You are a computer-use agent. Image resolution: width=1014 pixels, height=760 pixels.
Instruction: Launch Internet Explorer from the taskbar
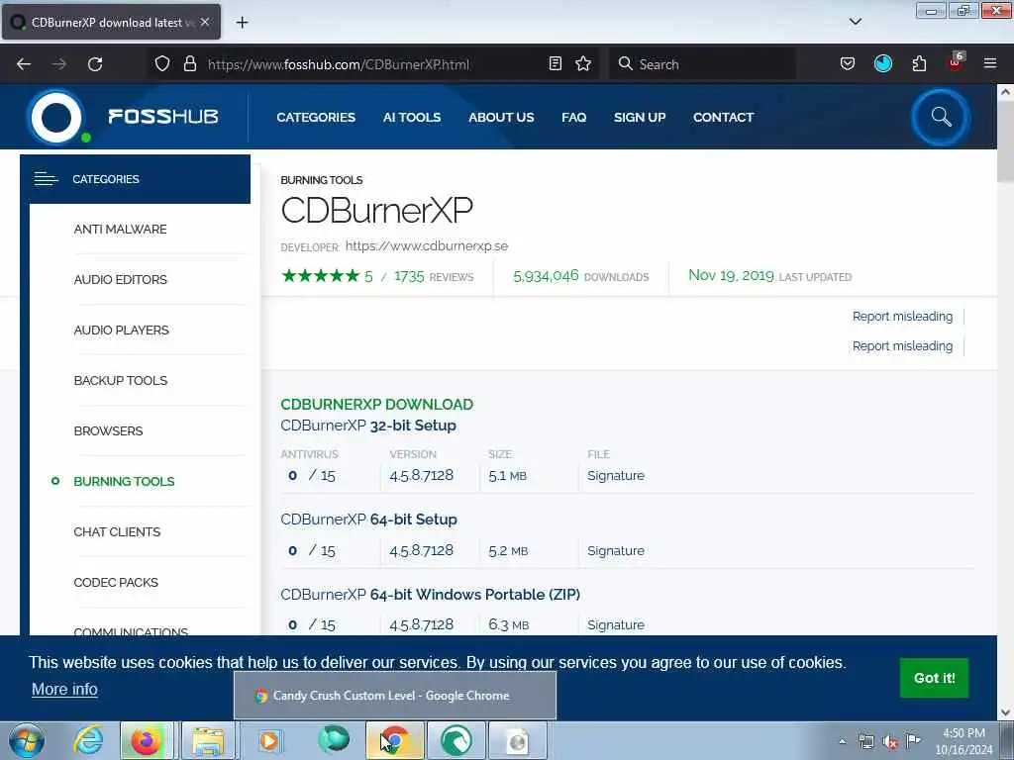point(88,740)
